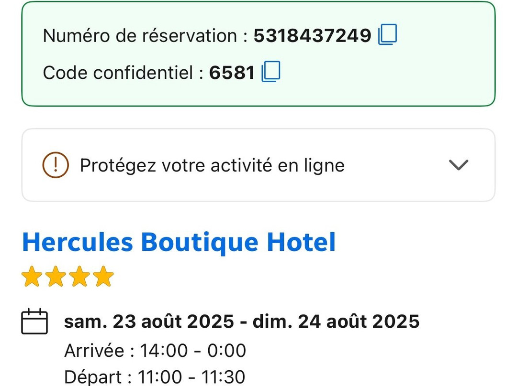Expand the security notice using the chevron
This screenshot has height=386, width=517.
coord(458,165)
